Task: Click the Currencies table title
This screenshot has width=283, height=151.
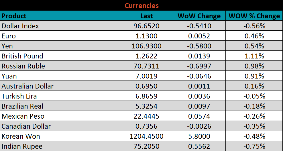Action: pos(141,5)
